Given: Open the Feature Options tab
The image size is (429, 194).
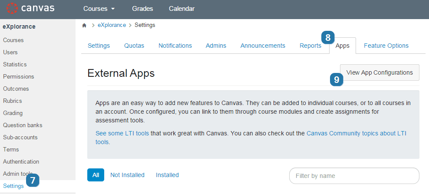Looking at the screenshot, I should pyautogui.click(x=386, y=46).
